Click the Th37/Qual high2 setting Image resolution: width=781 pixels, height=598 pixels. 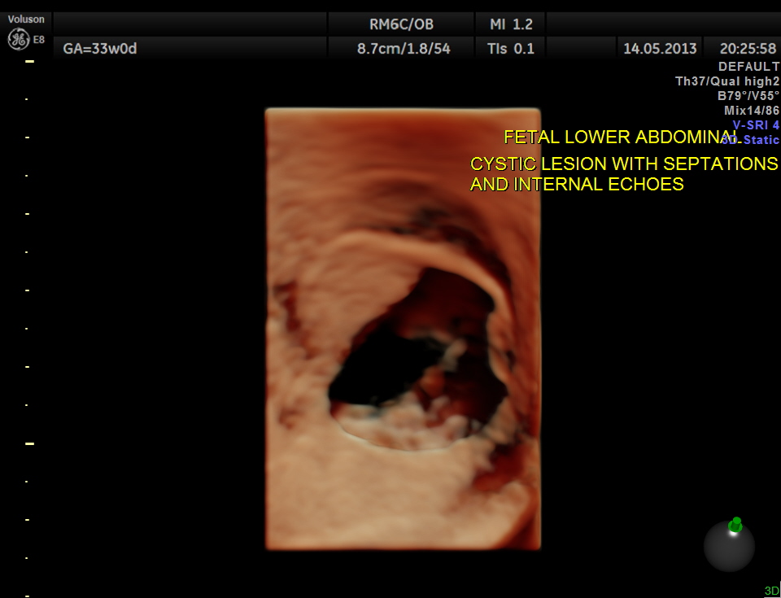[727, 81]
